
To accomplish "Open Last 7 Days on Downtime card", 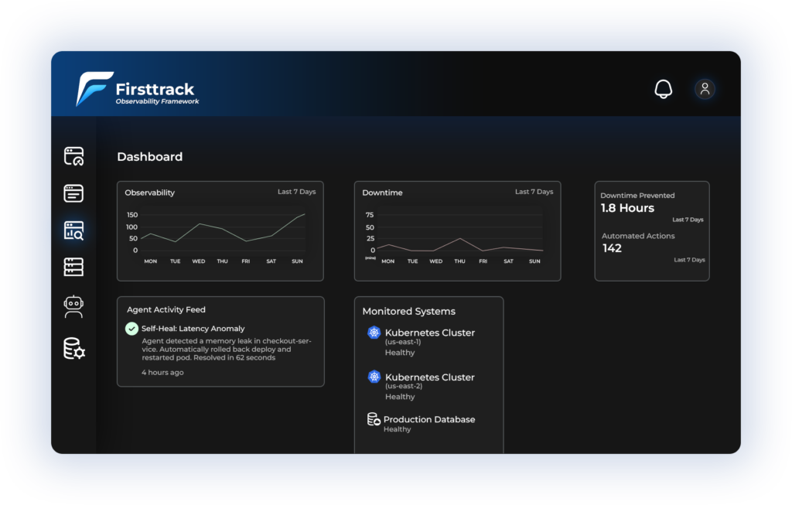I will click(x=534, y=192).
